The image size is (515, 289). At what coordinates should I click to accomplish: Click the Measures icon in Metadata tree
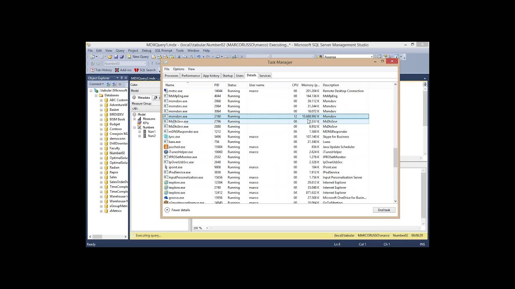(x=140, y=119)
